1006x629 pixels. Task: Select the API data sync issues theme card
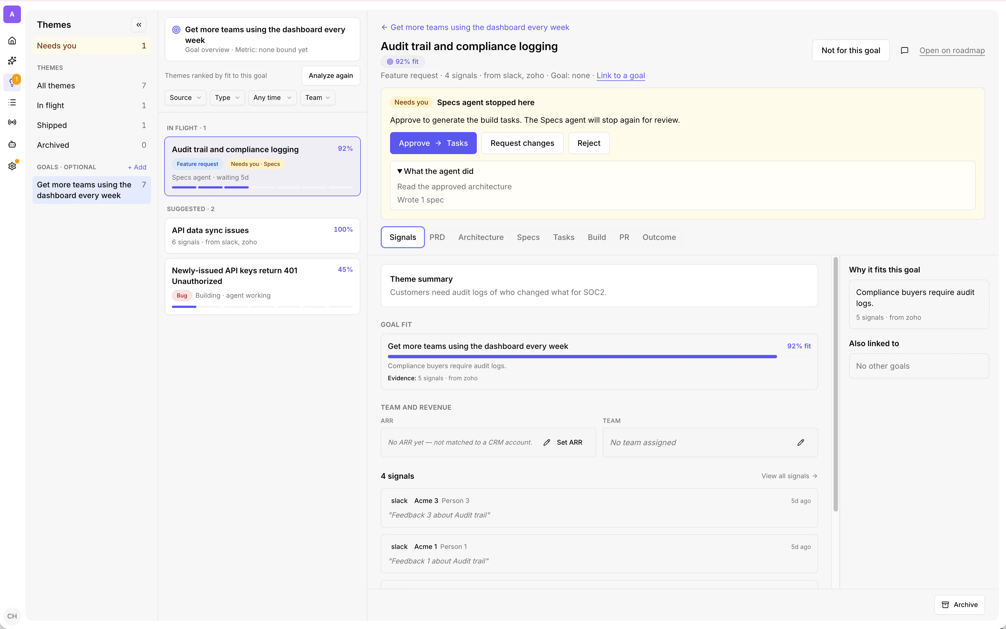point(262,236)
